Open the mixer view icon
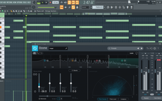 [x=120, y=7]
